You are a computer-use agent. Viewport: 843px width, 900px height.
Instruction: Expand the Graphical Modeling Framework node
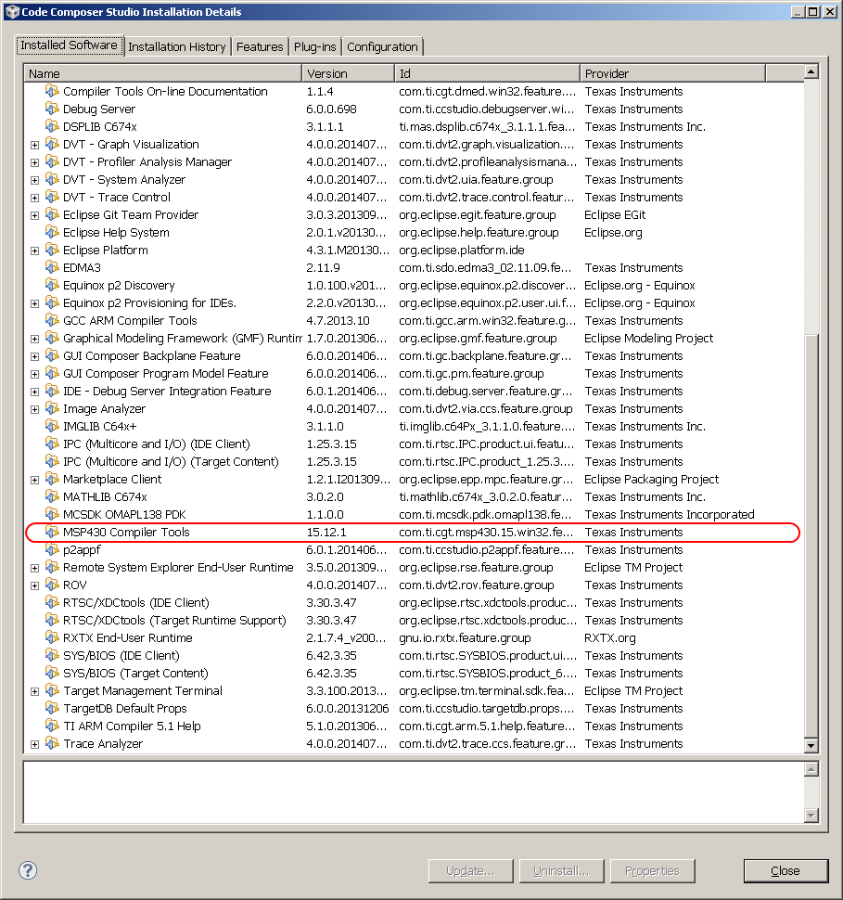pos(34,340)
